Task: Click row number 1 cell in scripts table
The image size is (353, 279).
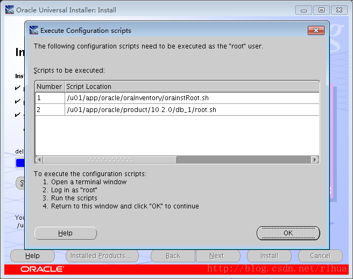Action: (50, 98)
